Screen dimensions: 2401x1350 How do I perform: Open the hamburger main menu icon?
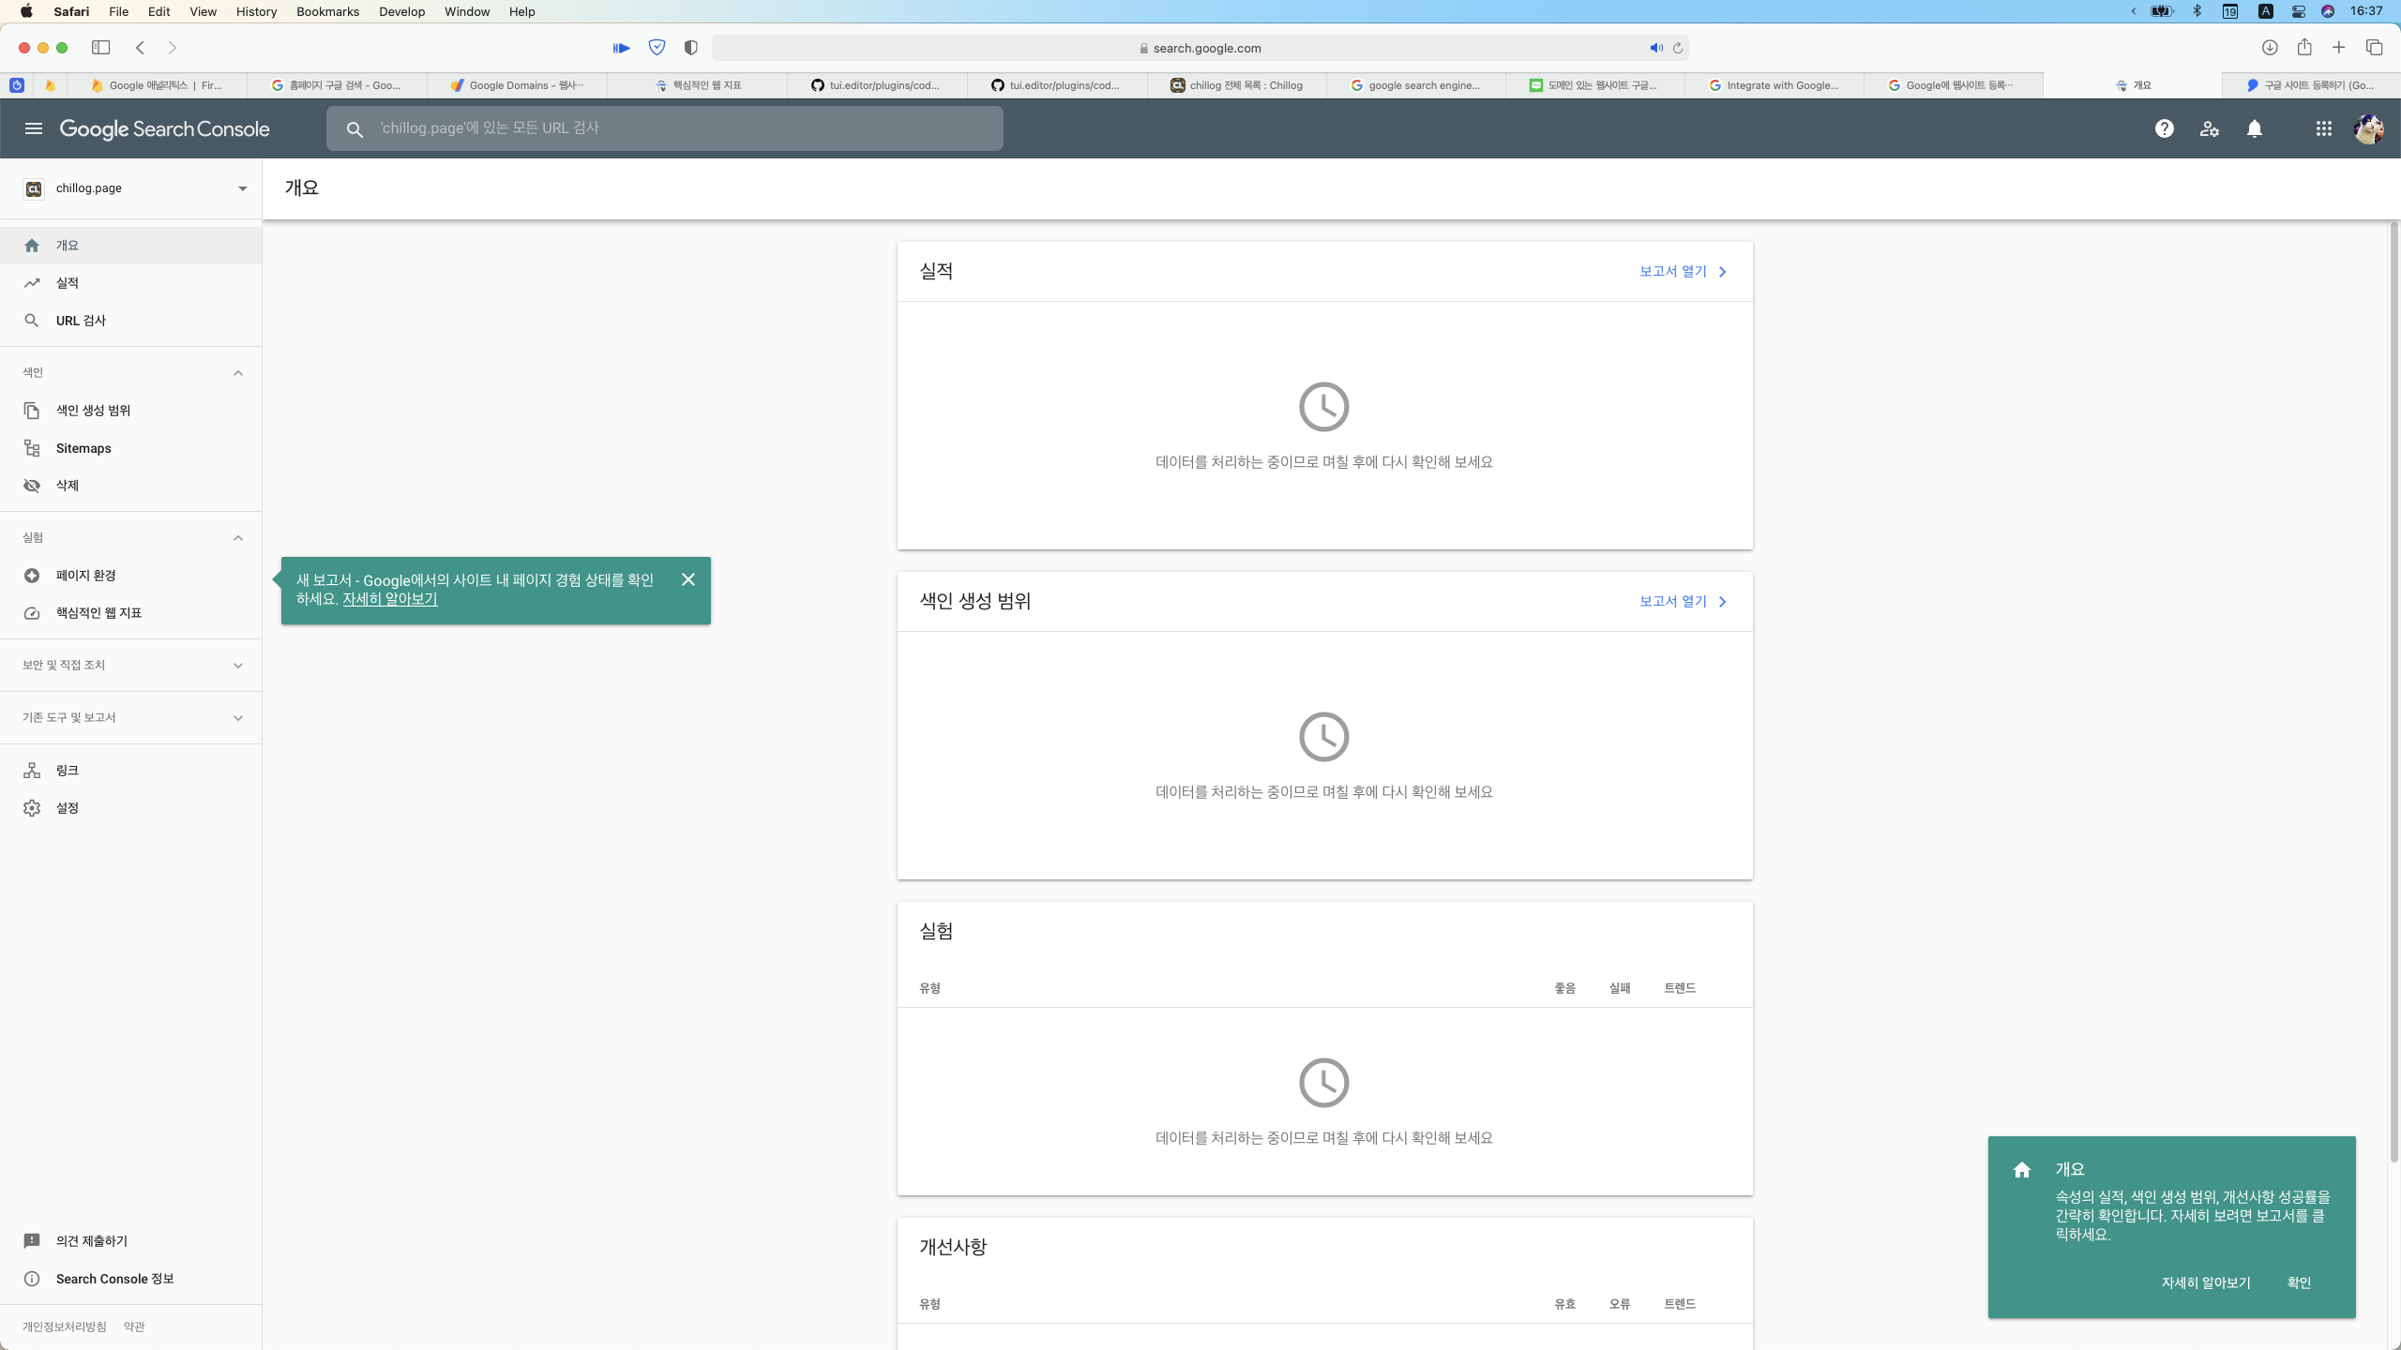34,128
